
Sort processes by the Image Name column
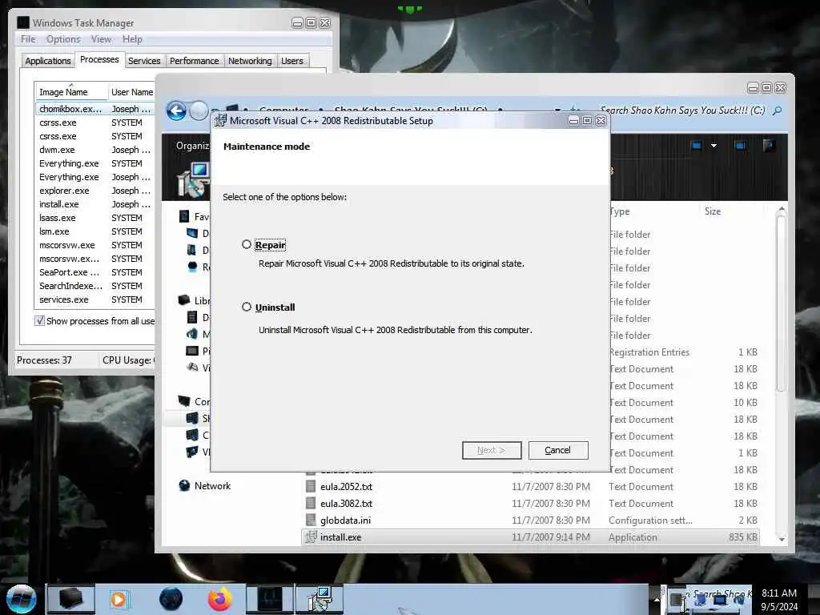pyautogui.click(x=70, y=92)
